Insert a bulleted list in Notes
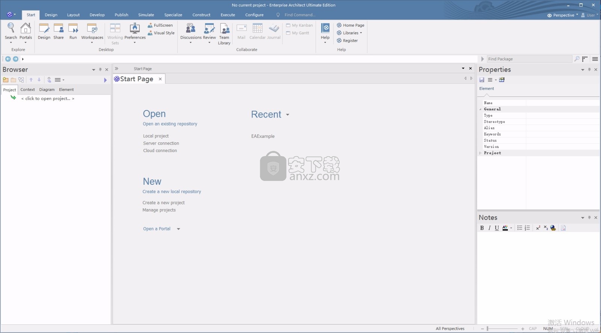601x333 pixels. point(519,228)
